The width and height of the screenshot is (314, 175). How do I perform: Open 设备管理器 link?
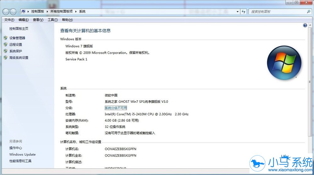point(17,38)
